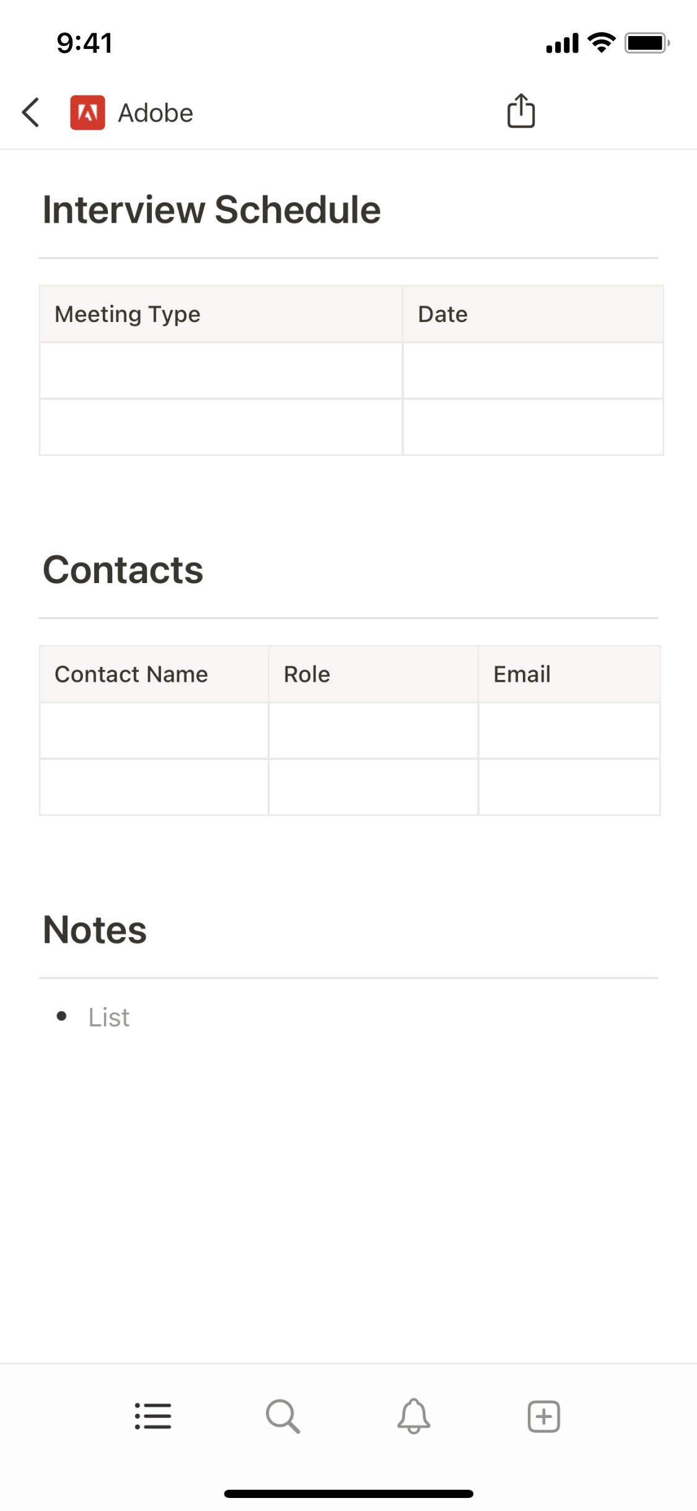The image size is (697, 1511).
Task: Tap the Notes heading
Action: click(x=95, y=930)
